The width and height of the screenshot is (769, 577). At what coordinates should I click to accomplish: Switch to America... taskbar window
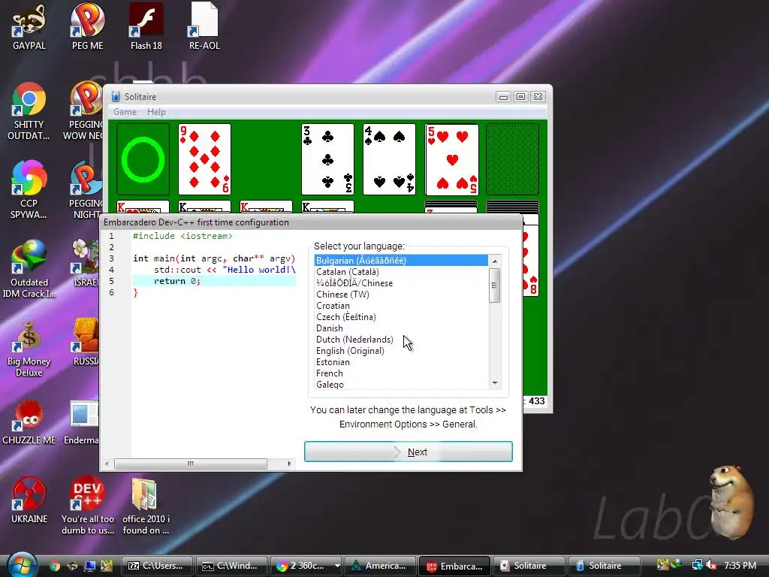pyautogui.click(x=380, y=566)
